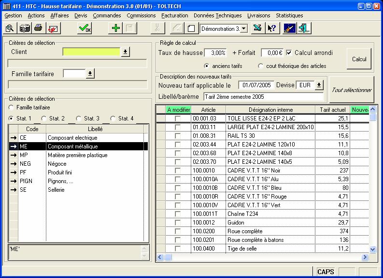Open the search magnifier tool

pos(10,28)
